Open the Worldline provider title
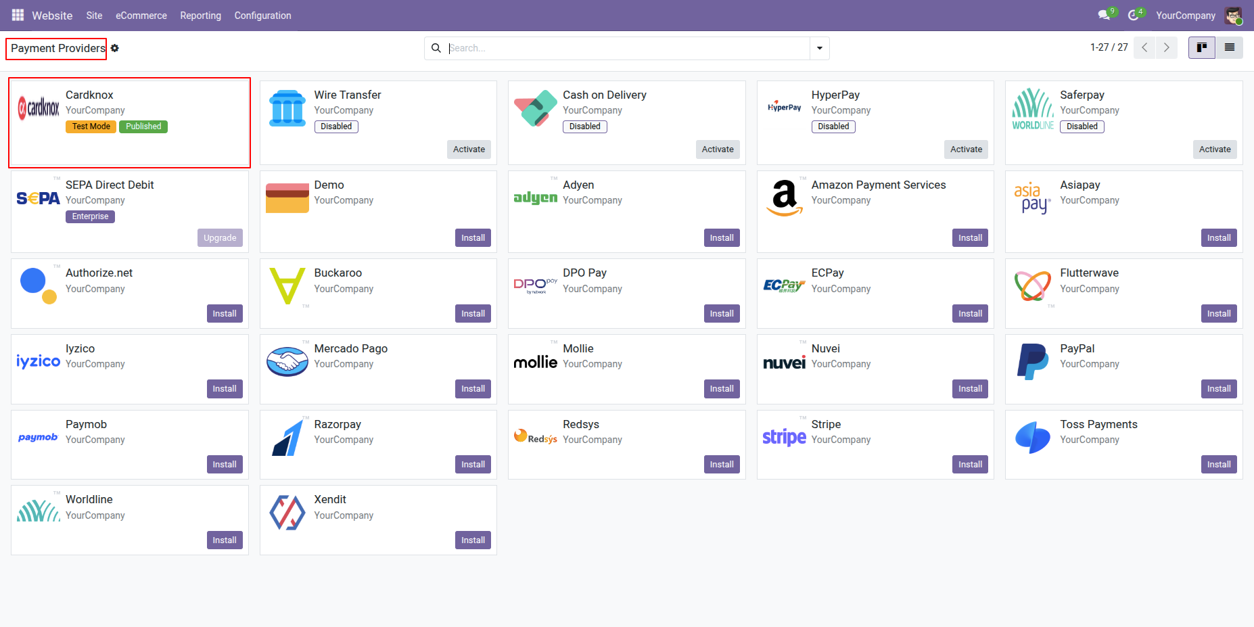 coord(89,500)
